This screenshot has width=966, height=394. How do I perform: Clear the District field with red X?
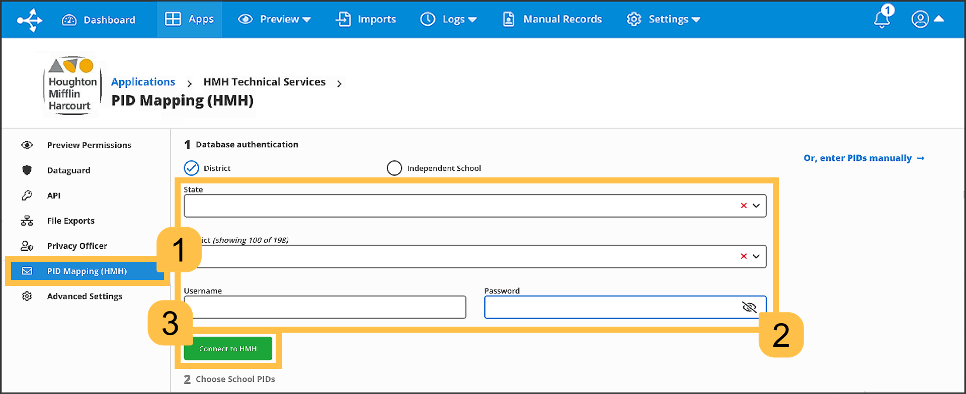[x=744, y=256]
